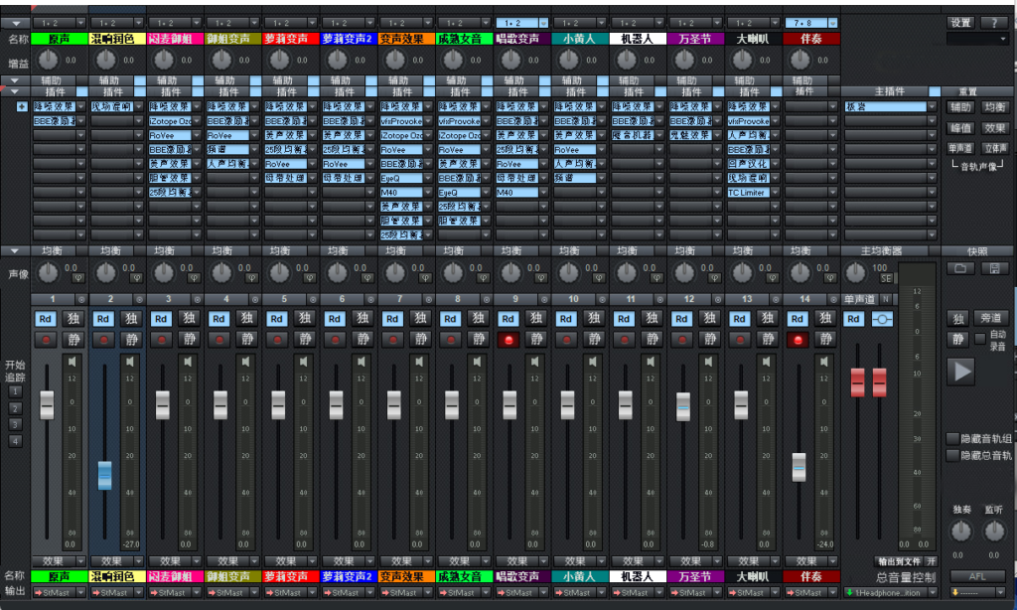Tick the 隐藏总音轨 checkbox
The image size is (1017, 610).
(x=953, y=455)
